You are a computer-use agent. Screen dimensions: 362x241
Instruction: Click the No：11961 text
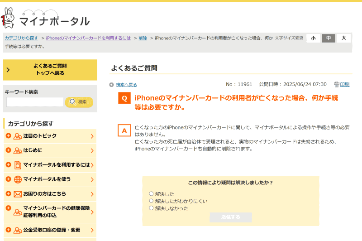pyautogui.click(x=239, y=84)
